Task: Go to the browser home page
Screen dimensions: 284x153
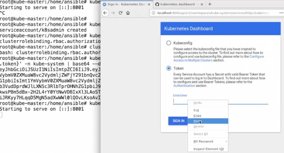Action: (128, 13)
